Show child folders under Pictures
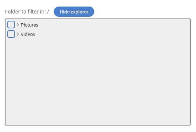This screenshot has width=196, height=132. (18, 25)
